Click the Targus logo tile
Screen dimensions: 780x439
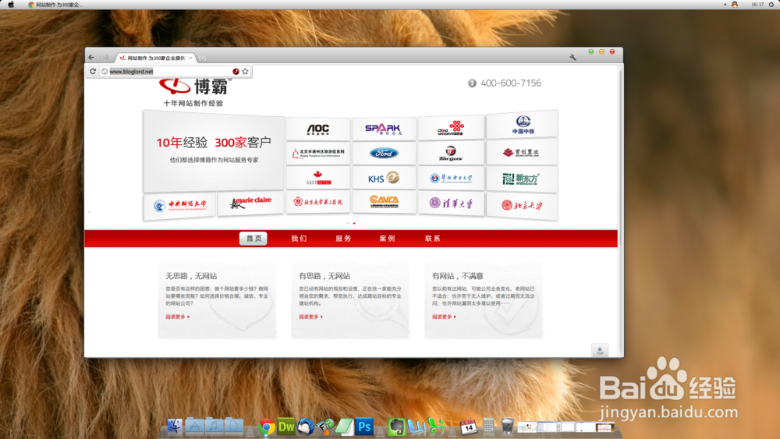(x=451, y=153)
